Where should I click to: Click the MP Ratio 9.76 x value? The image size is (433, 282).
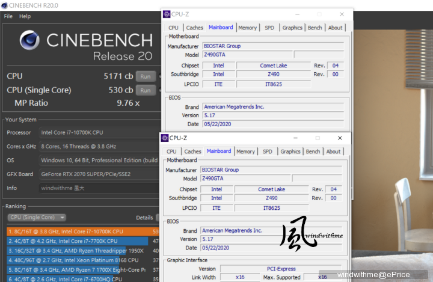point(128,103)
